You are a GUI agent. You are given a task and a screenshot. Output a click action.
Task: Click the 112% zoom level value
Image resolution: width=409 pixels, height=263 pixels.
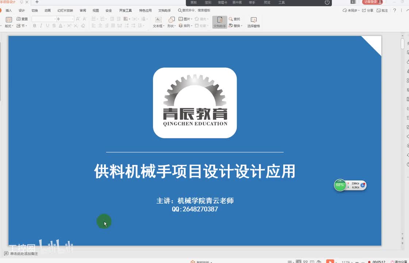tap(346, 262)
